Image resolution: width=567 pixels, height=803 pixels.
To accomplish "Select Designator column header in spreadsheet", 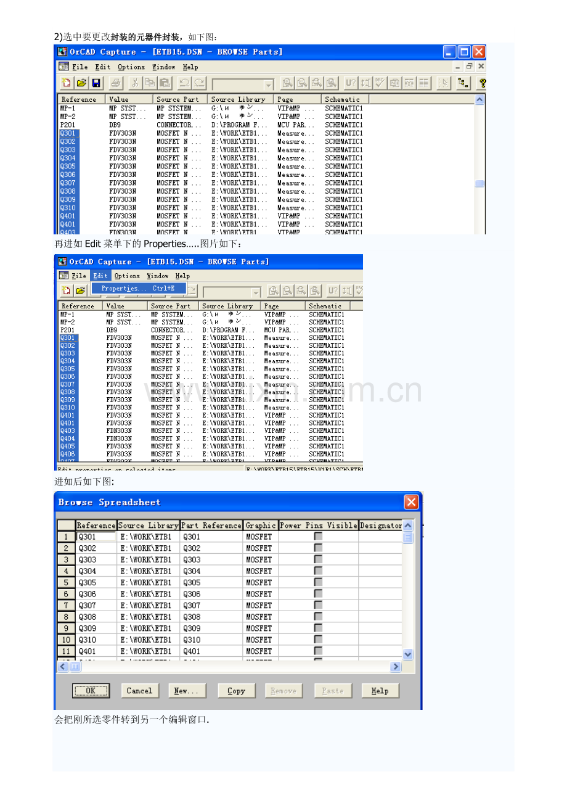I will 380,525.
